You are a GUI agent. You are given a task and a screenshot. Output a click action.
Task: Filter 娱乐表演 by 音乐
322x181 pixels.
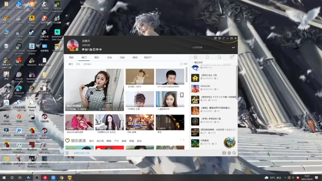point(91,141)
